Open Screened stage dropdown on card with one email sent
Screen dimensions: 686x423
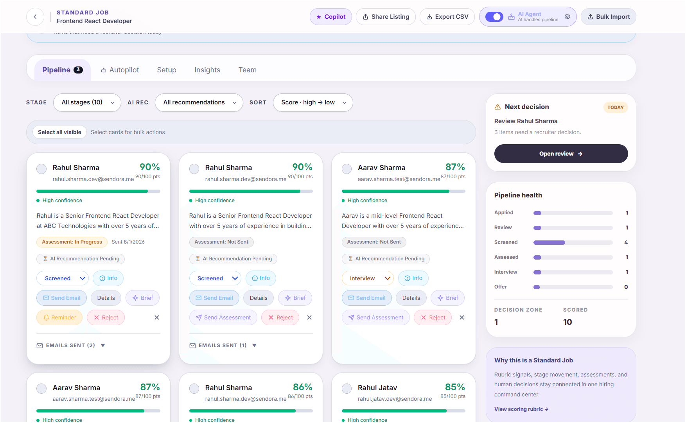(215, 278)
